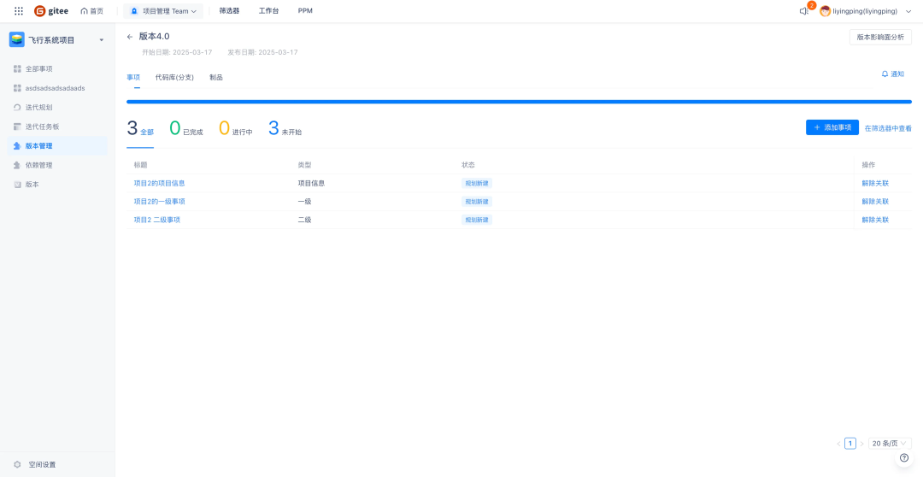The height and width of the screenshot is (477, 923).
Task: Click the 项目信息 type cell
Action: 311,183
